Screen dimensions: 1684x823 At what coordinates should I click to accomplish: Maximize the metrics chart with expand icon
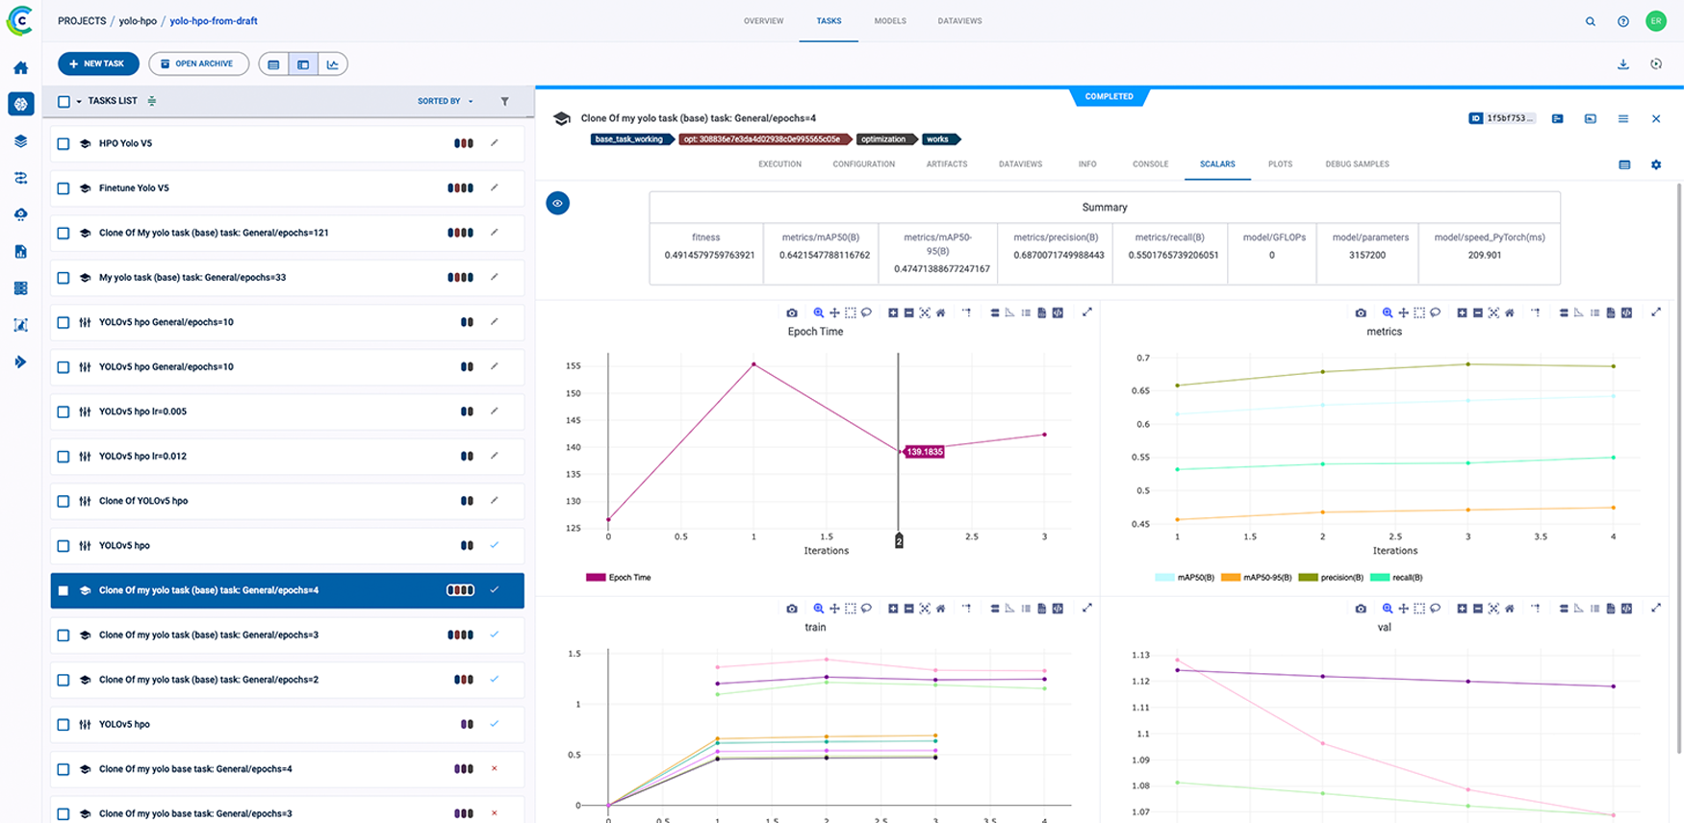coord(1656,312)
